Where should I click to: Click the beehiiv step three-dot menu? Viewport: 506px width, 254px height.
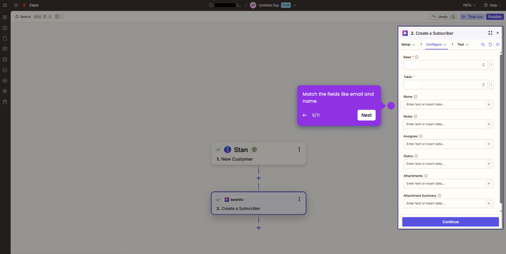[x=299, y=199]
